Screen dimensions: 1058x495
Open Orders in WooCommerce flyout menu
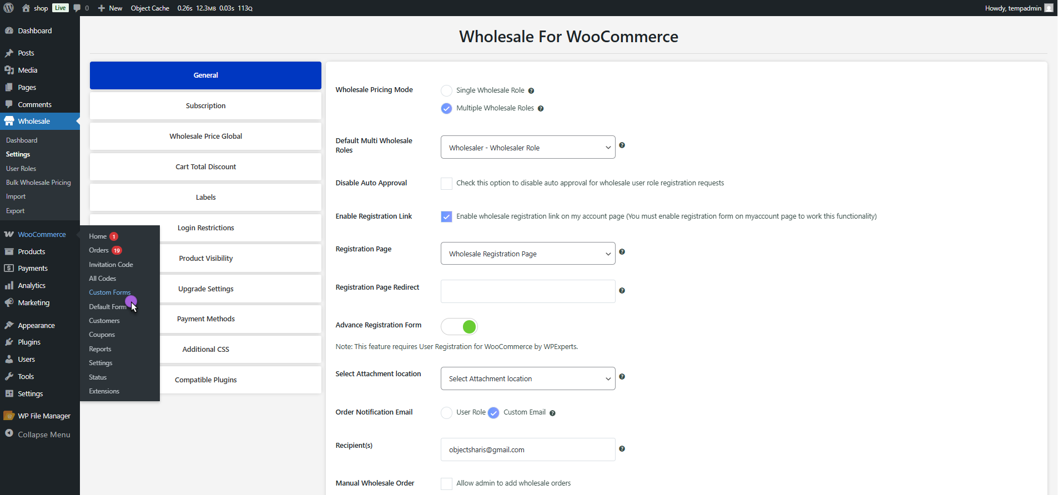pos(99,250)
